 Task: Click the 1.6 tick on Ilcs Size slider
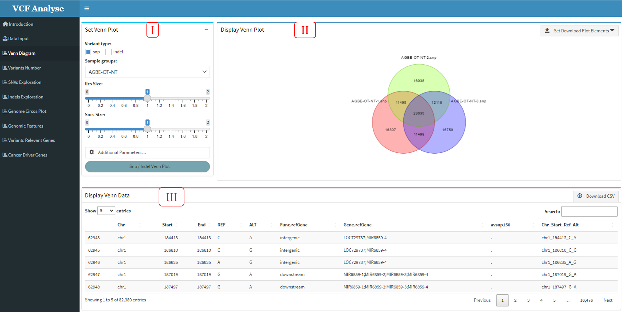tap(183, 106)
